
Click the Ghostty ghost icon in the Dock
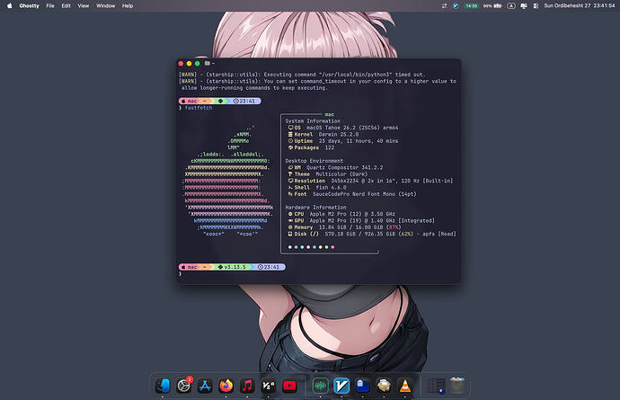point(363,386)
